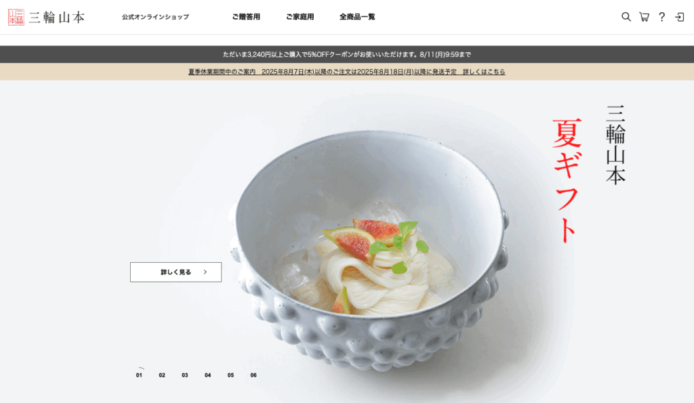Switch to slide 06 in carousel
This screenshot has height=403, width=694.
coord(253,375)
